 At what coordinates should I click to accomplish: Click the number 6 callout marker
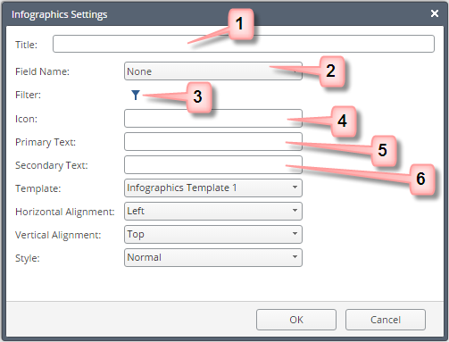[421, 179]
